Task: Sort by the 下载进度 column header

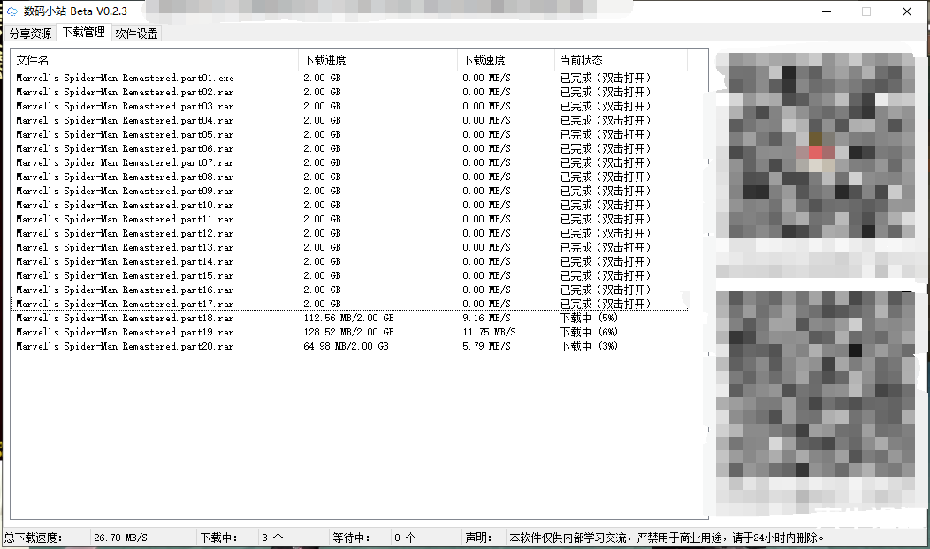Action: [377, 60]
